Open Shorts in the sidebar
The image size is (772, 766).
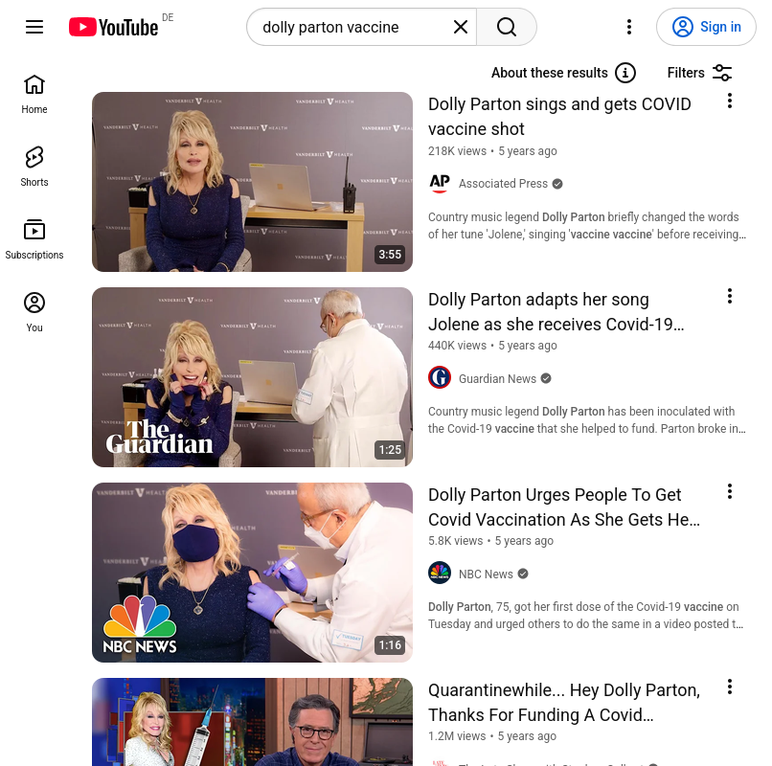pyautogui.click(x=34, y=167)
